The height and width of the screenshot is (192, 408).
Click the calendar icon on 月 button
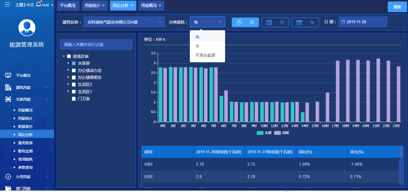269,22
